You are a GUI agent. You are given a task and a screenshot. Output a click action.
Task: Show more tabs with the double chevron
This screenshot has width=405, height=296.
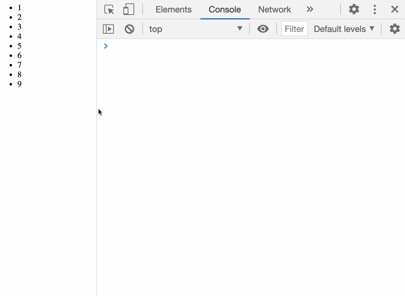pos(310,9)
